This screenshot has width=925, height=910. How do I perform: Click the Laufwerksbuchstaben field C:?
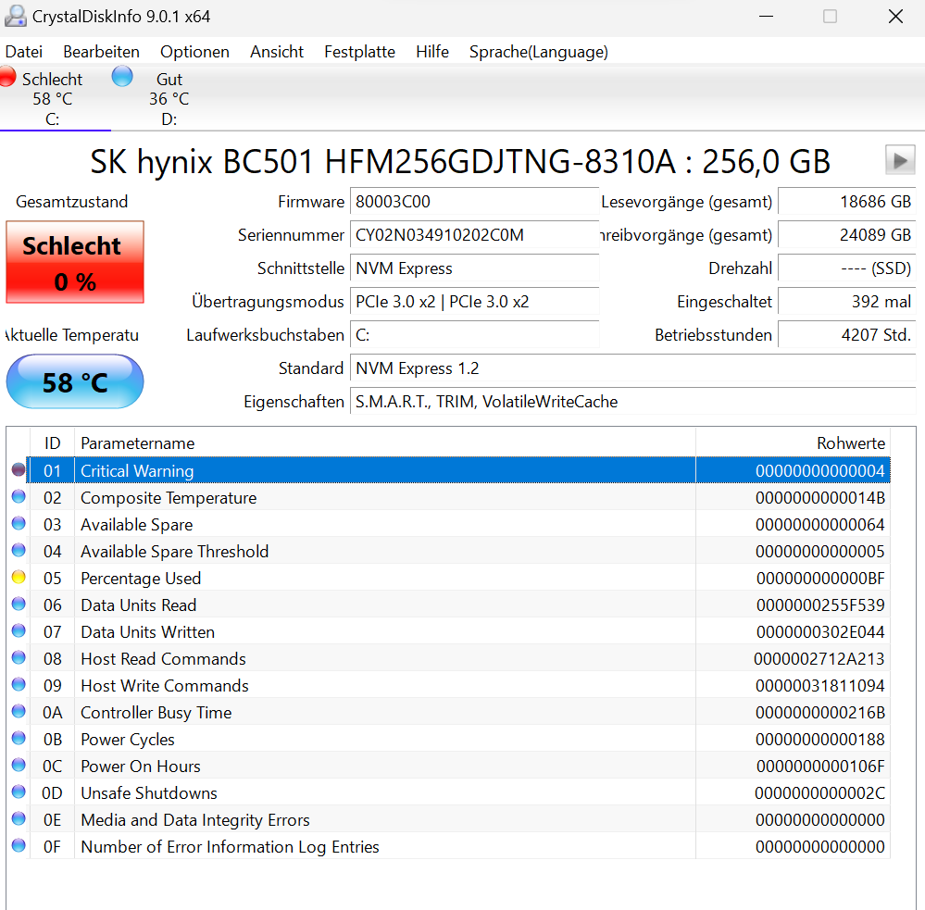coord(474,335)
